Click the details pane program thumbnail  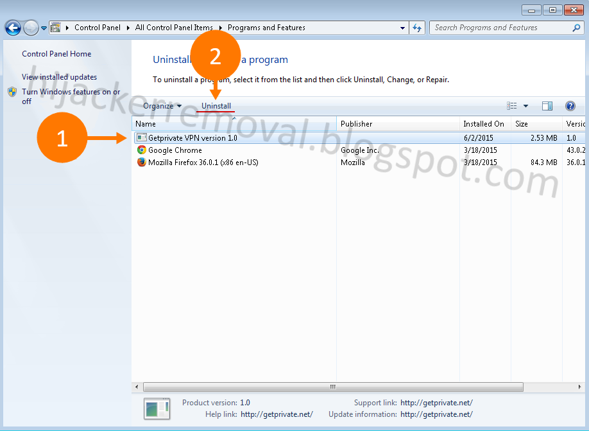point(157,409)
